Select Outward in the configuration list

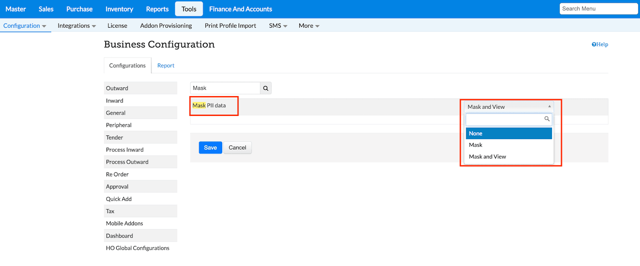tap(117, 88)
